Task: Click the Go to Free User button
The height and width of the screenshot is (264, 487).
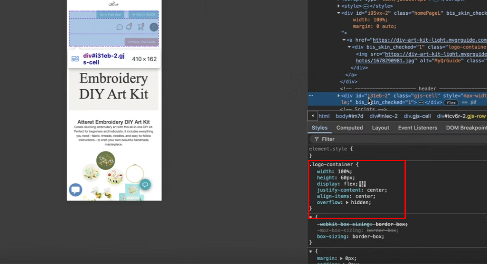Action: click(x=110, y=15)
